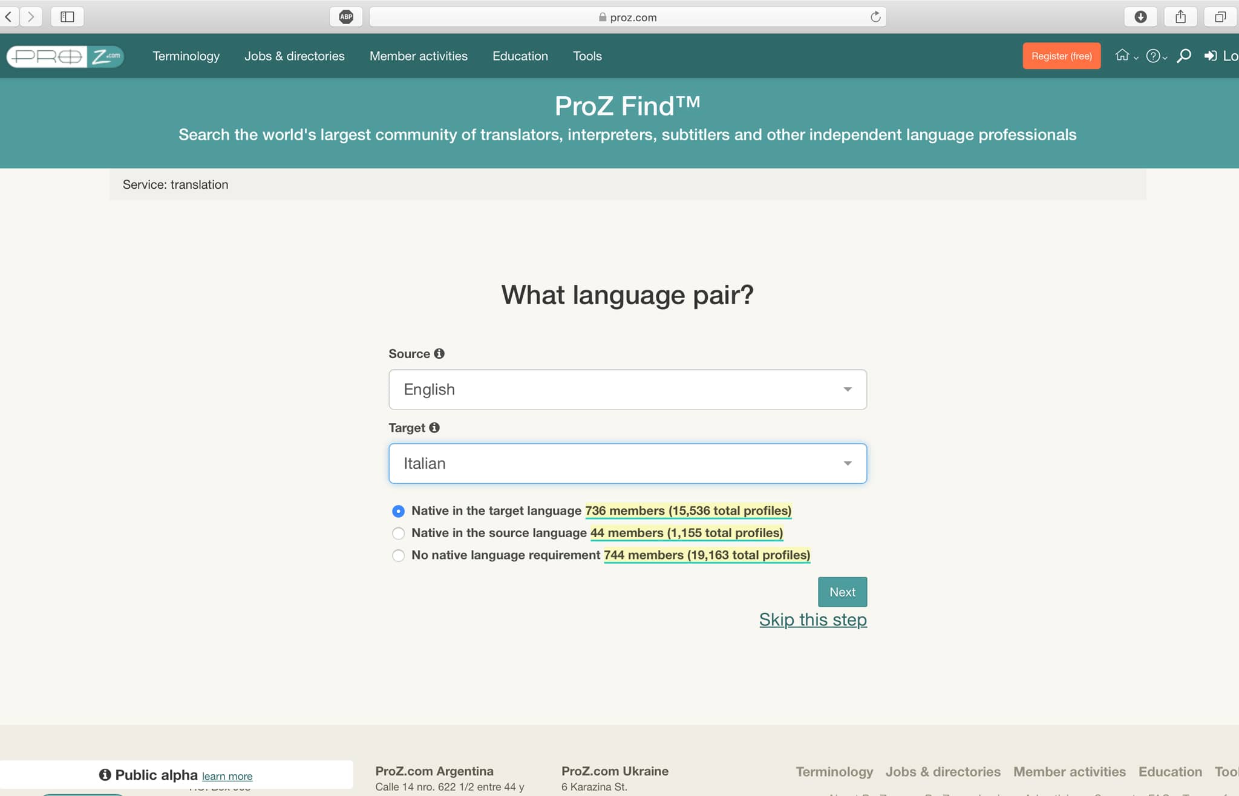Click the help question mark icon
The width and height of the screenshot is (1239, 796).
pyautogui.click(x=1154, y=56)
